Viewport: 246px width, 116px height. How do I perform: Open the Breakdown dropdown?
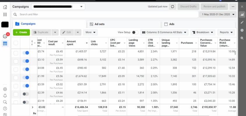(x=203, y=32)
